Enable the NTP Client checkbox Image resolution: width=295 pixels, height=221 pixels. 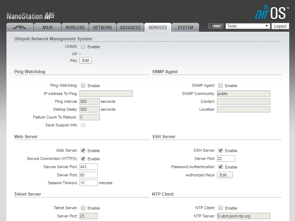coord(221,208)
